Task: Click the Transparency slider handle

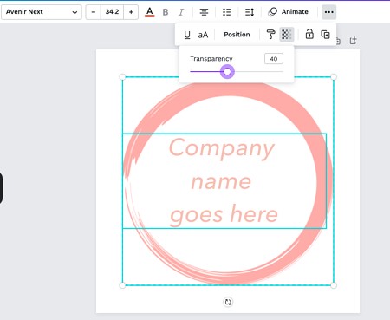Action: [227, 71]
